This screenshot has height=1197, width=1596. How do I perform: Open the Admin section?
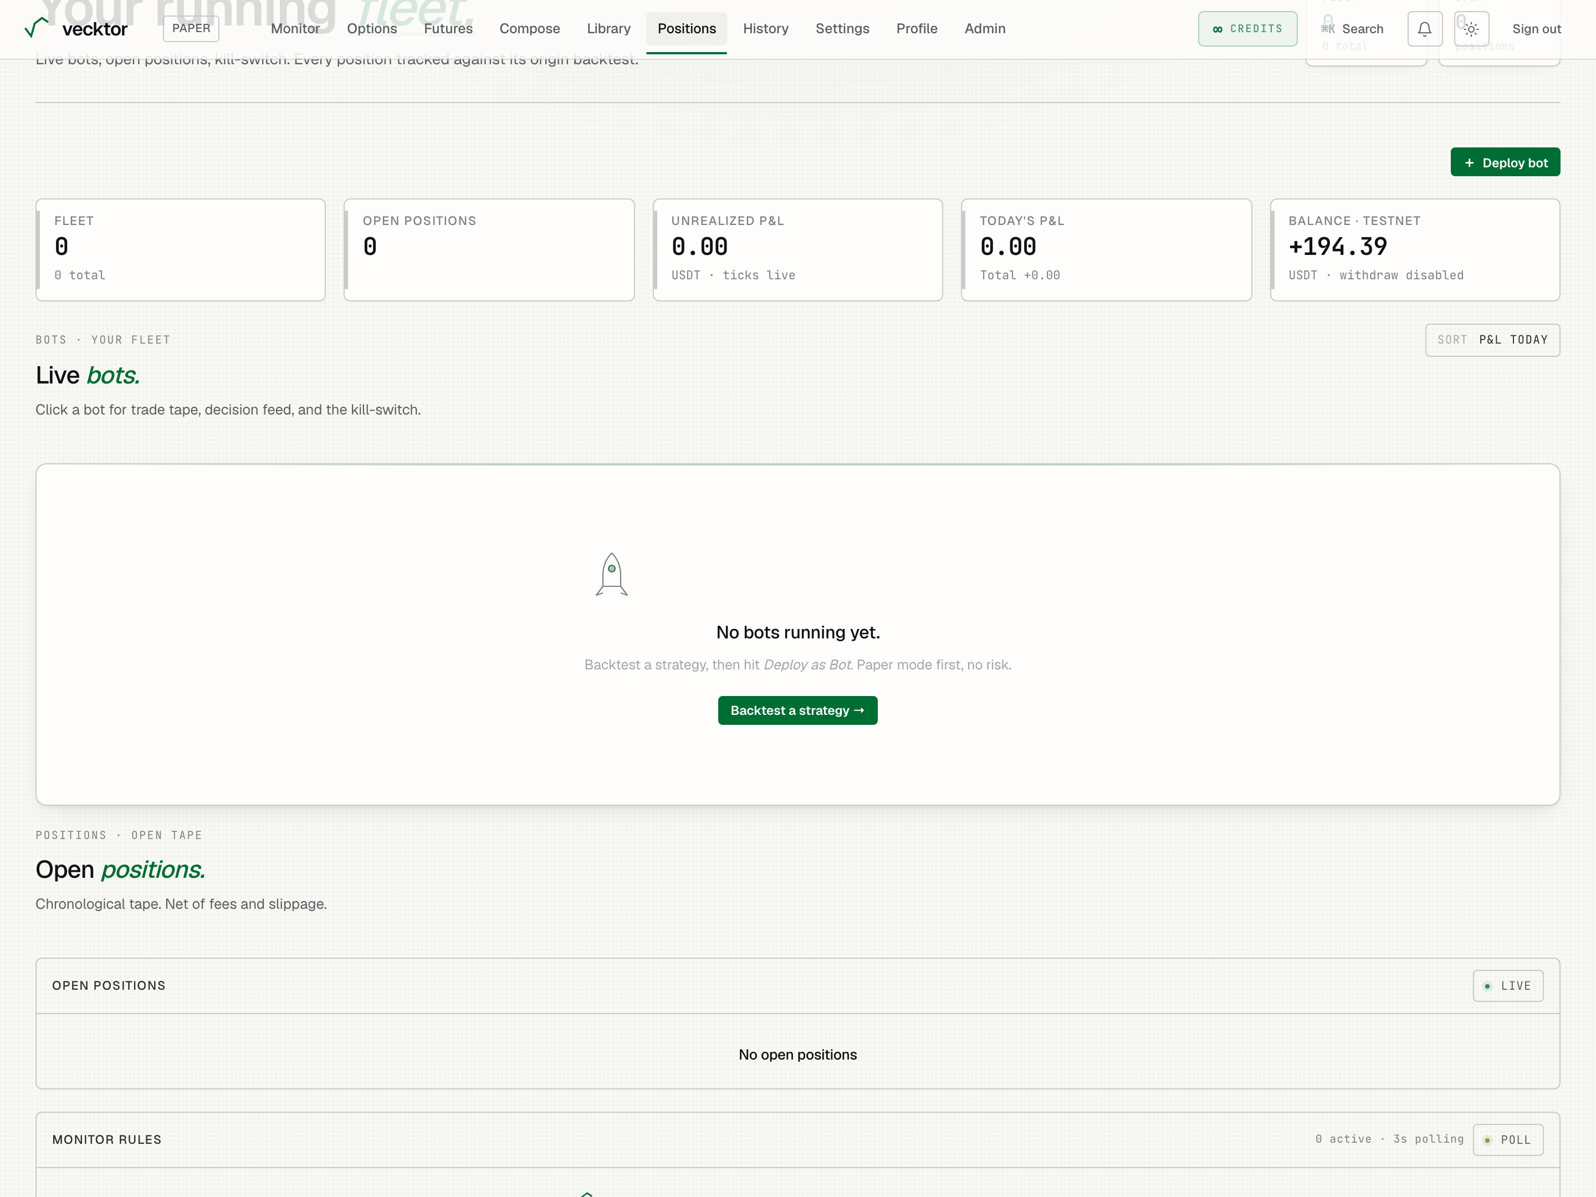(x=985, y=29)
